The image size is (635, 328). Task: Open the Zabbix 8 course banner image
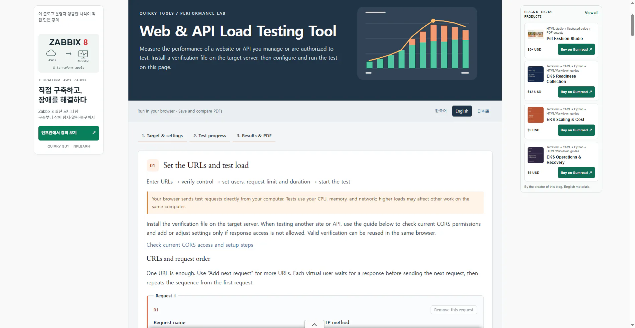click(x=69, y=53)
